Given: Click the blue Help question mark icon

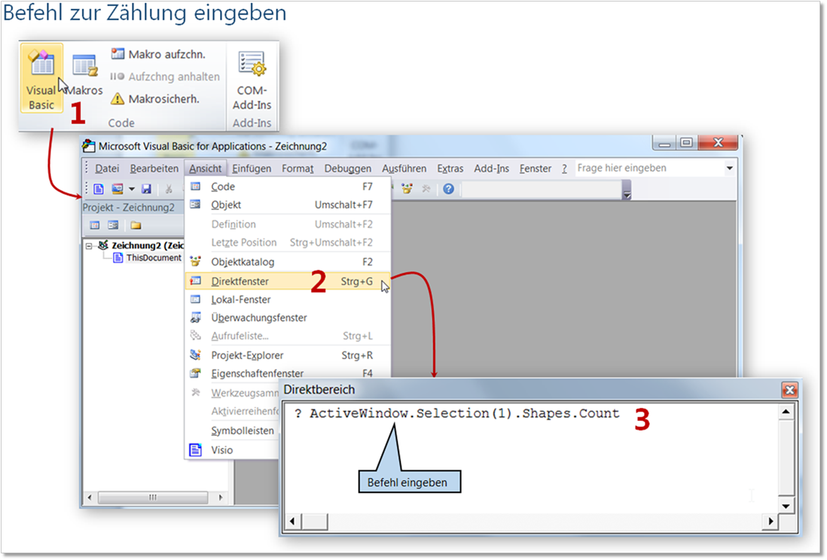Looking at the screenshot, I should [448, 188].
